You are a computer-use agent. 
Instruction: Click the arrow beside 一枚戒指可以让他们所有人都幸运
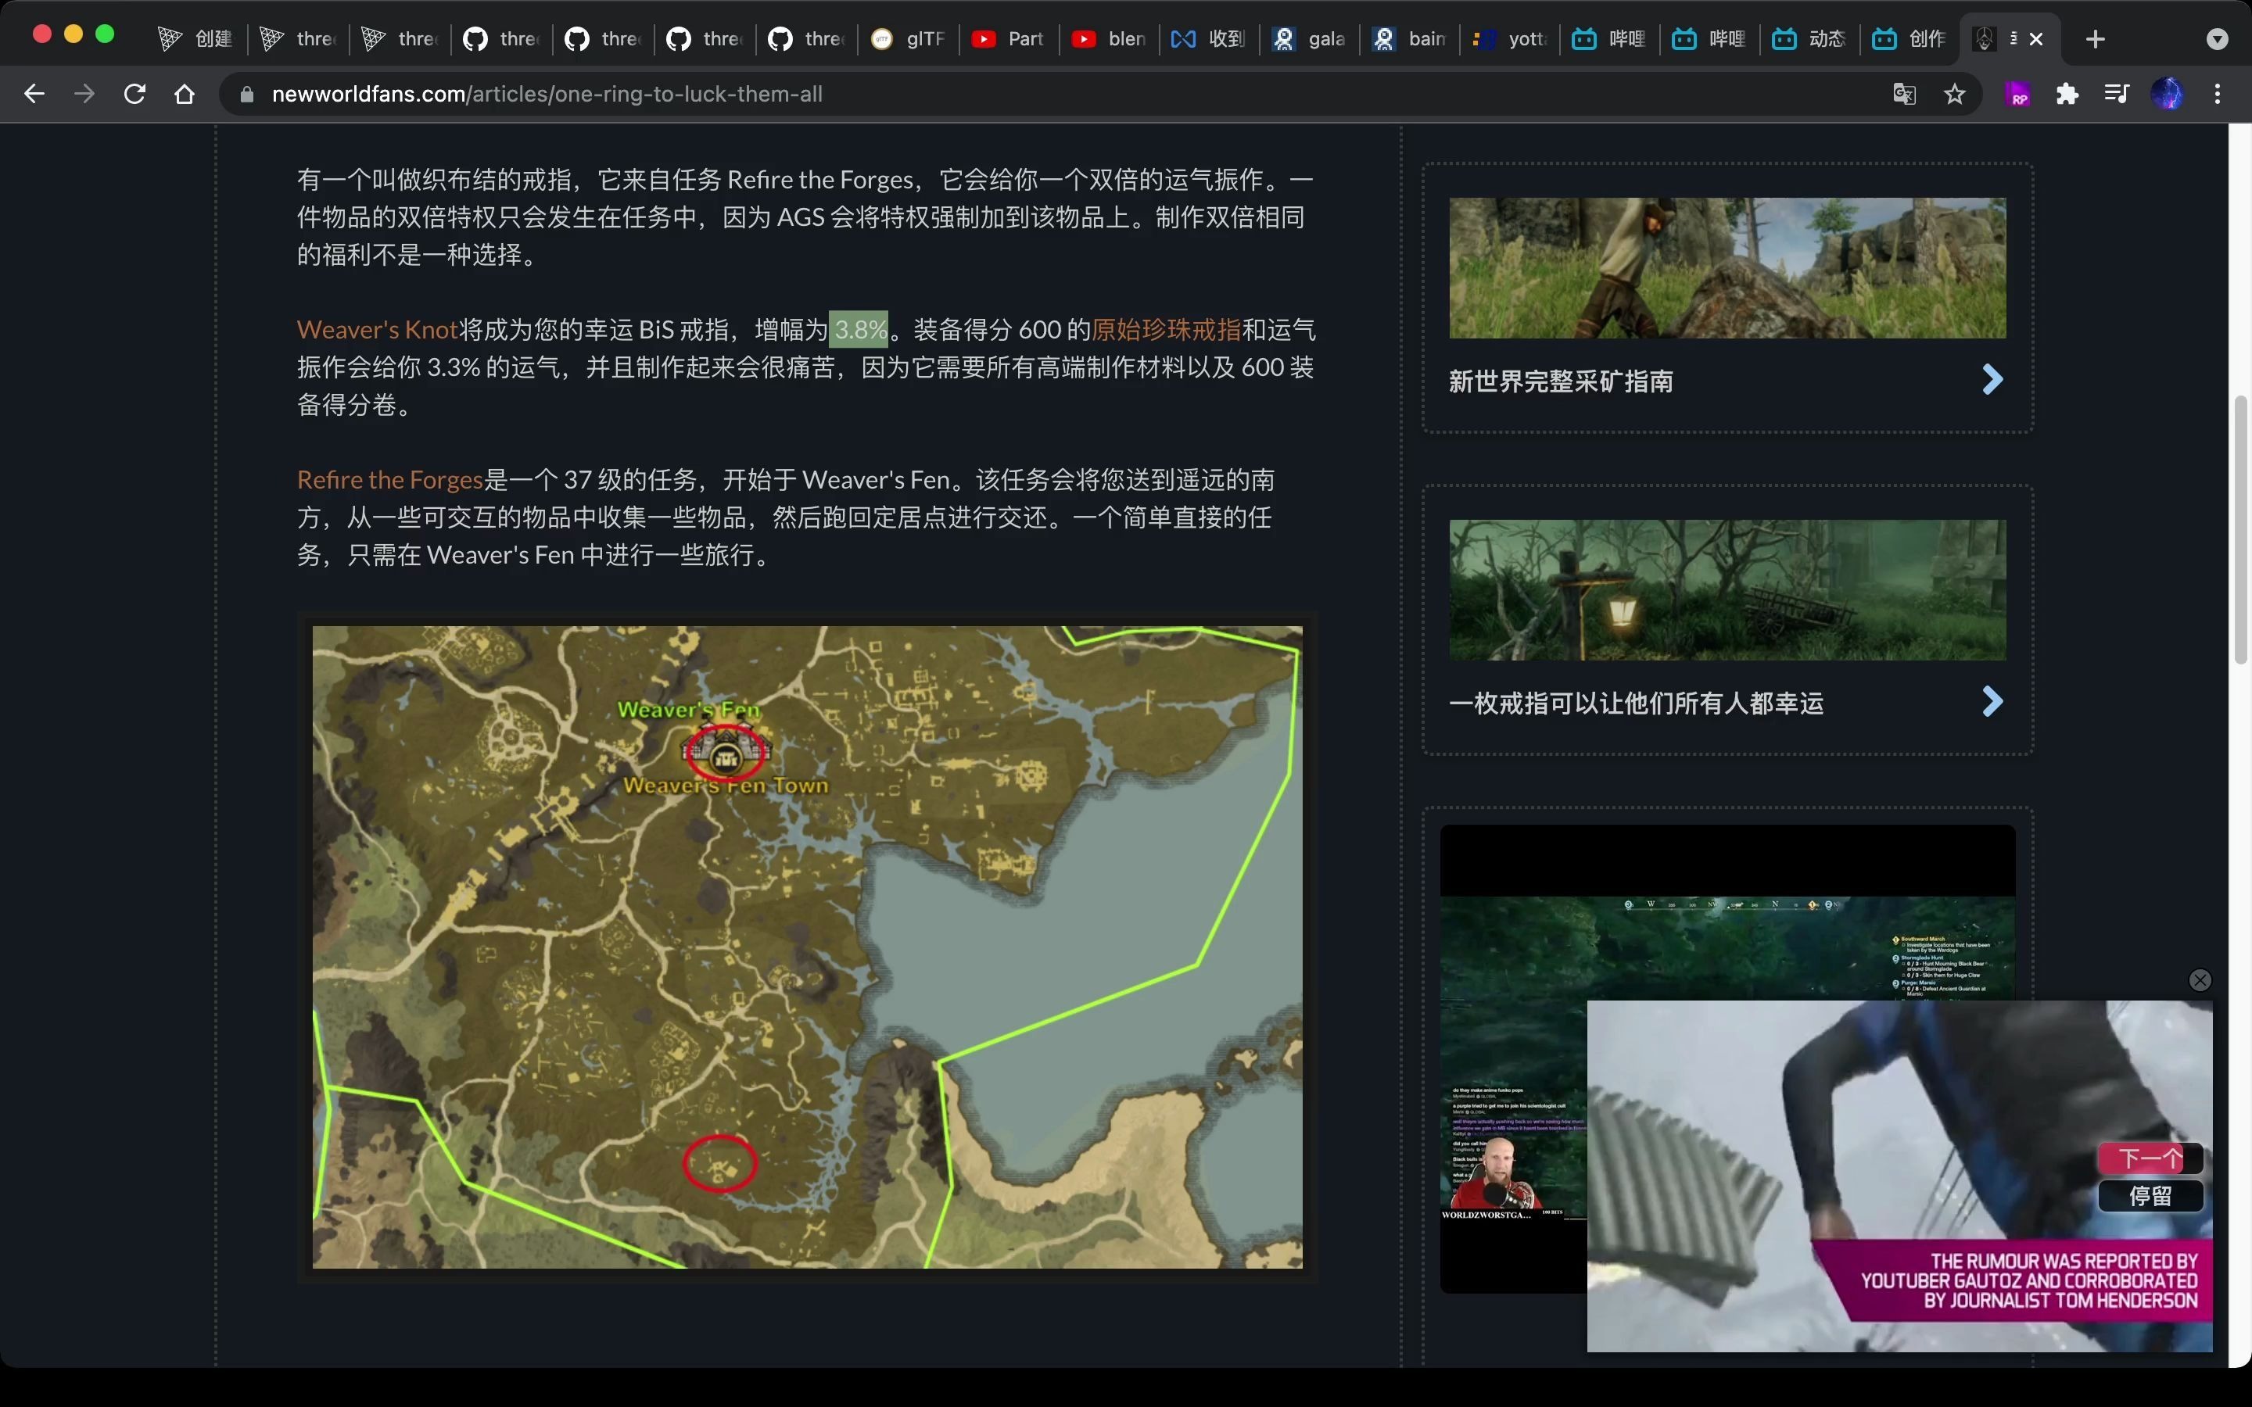click(x=1992, y=702)
